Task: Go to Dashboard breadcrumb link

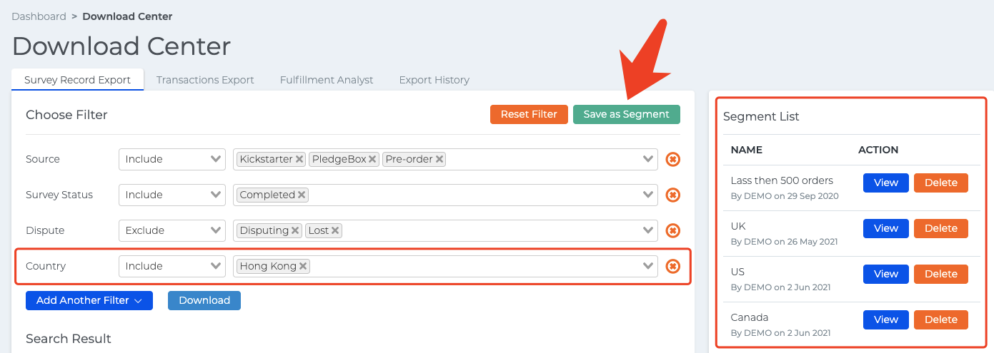Action: click(39, 16)
